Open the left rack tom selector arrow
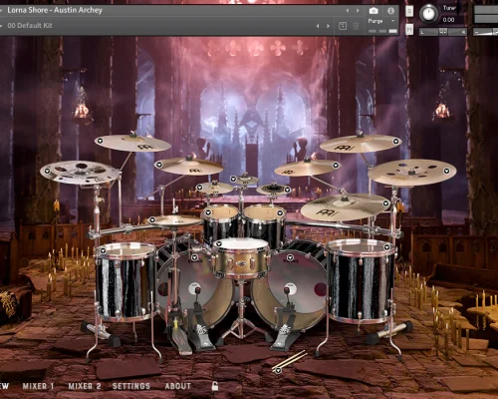Image resolution: width=498 pixels, height=399 pixels. pos(208,212)
